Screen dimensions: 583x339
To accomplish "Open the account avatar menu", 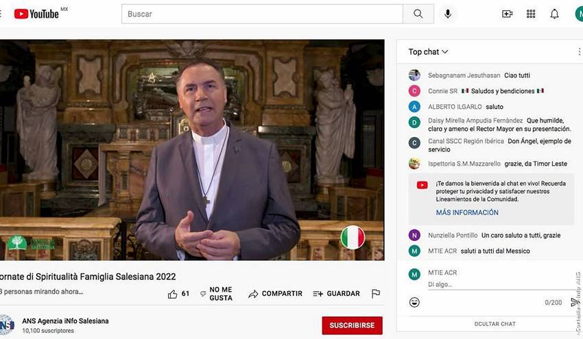I will [x=579, y=14].
